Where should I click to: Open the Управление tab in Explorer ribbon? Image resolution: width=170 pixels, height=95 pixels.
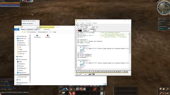coord(46,29)
